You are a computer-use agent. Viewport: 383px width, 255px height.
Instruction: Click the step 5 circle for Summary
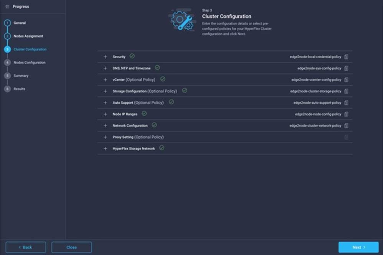7,76
